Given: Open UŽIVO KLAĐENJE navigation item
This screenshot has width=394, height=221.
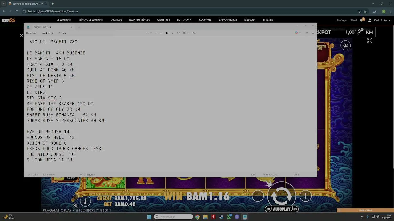Looking at the screenshot, I should pyautogui.click(x=91, y=20).
